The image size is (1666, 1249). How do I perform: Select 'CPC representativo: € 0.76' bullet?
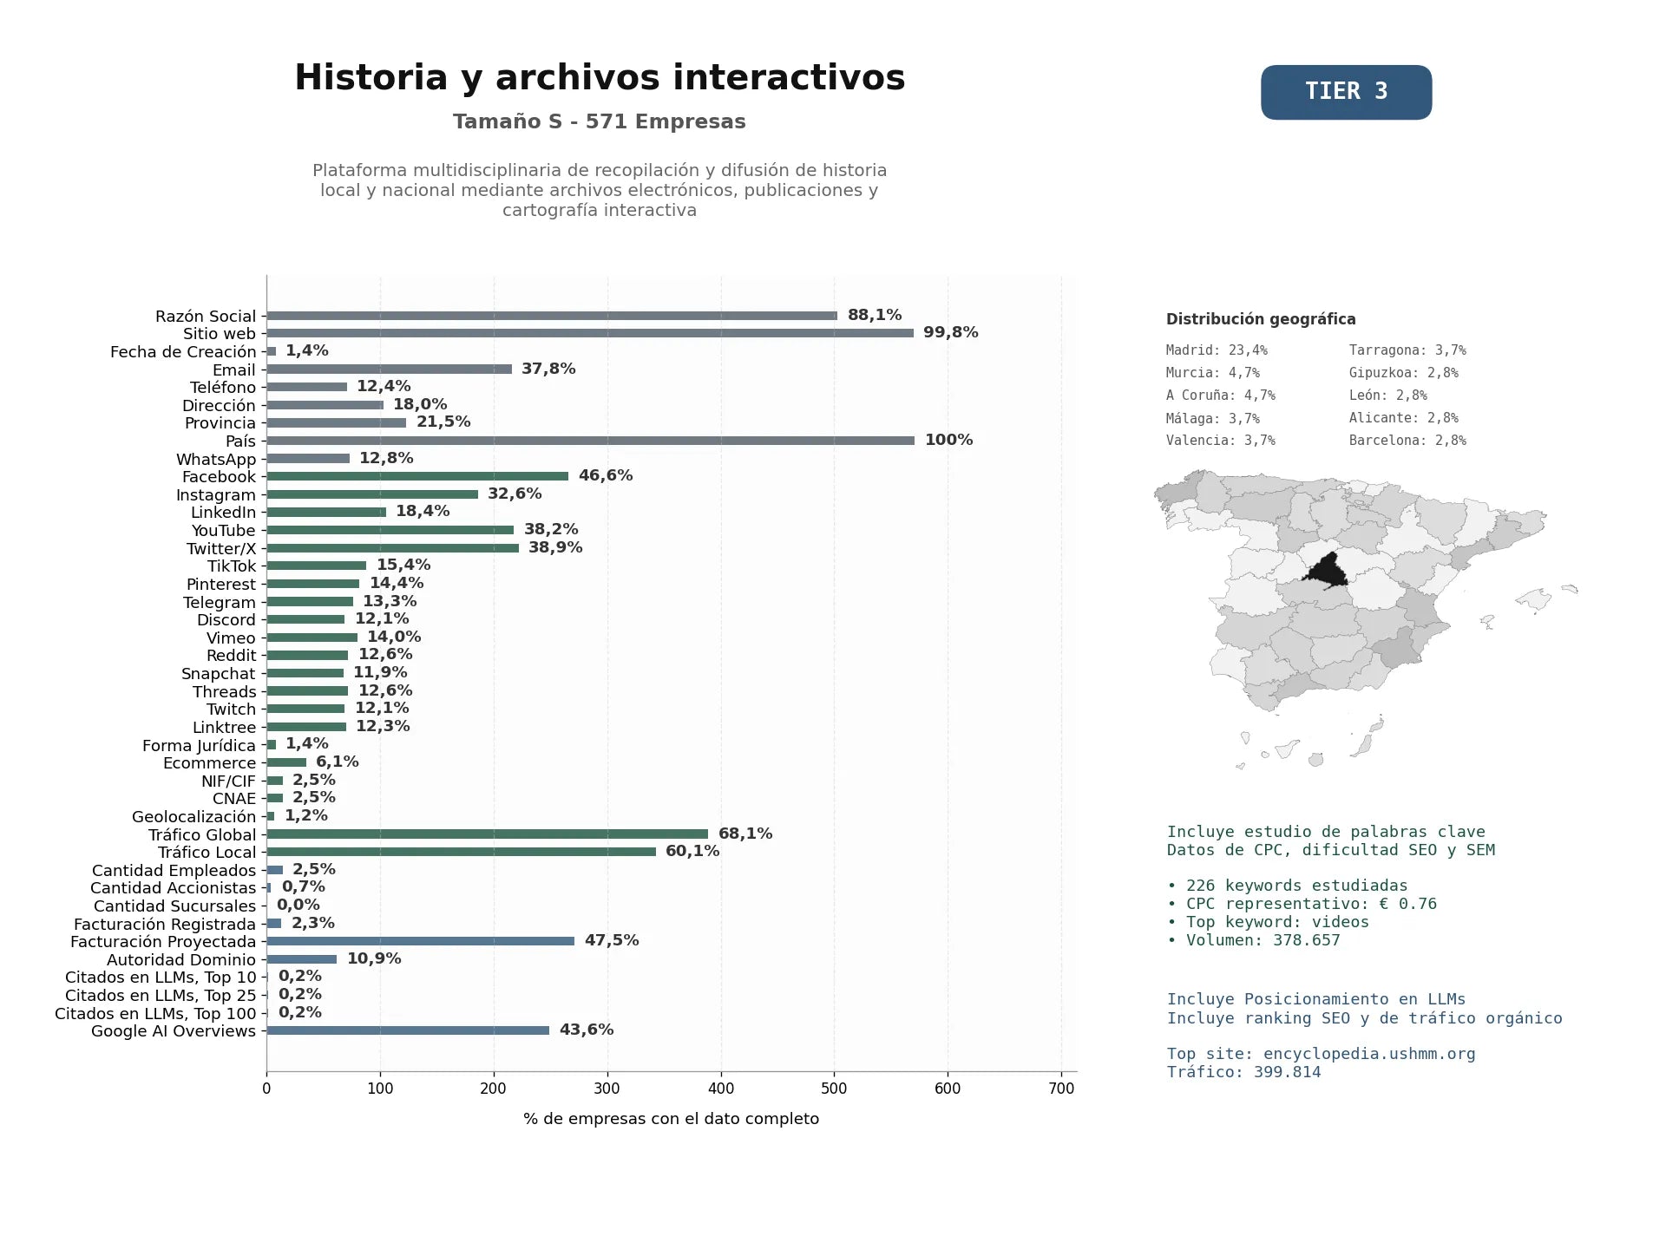(1302, 904)
